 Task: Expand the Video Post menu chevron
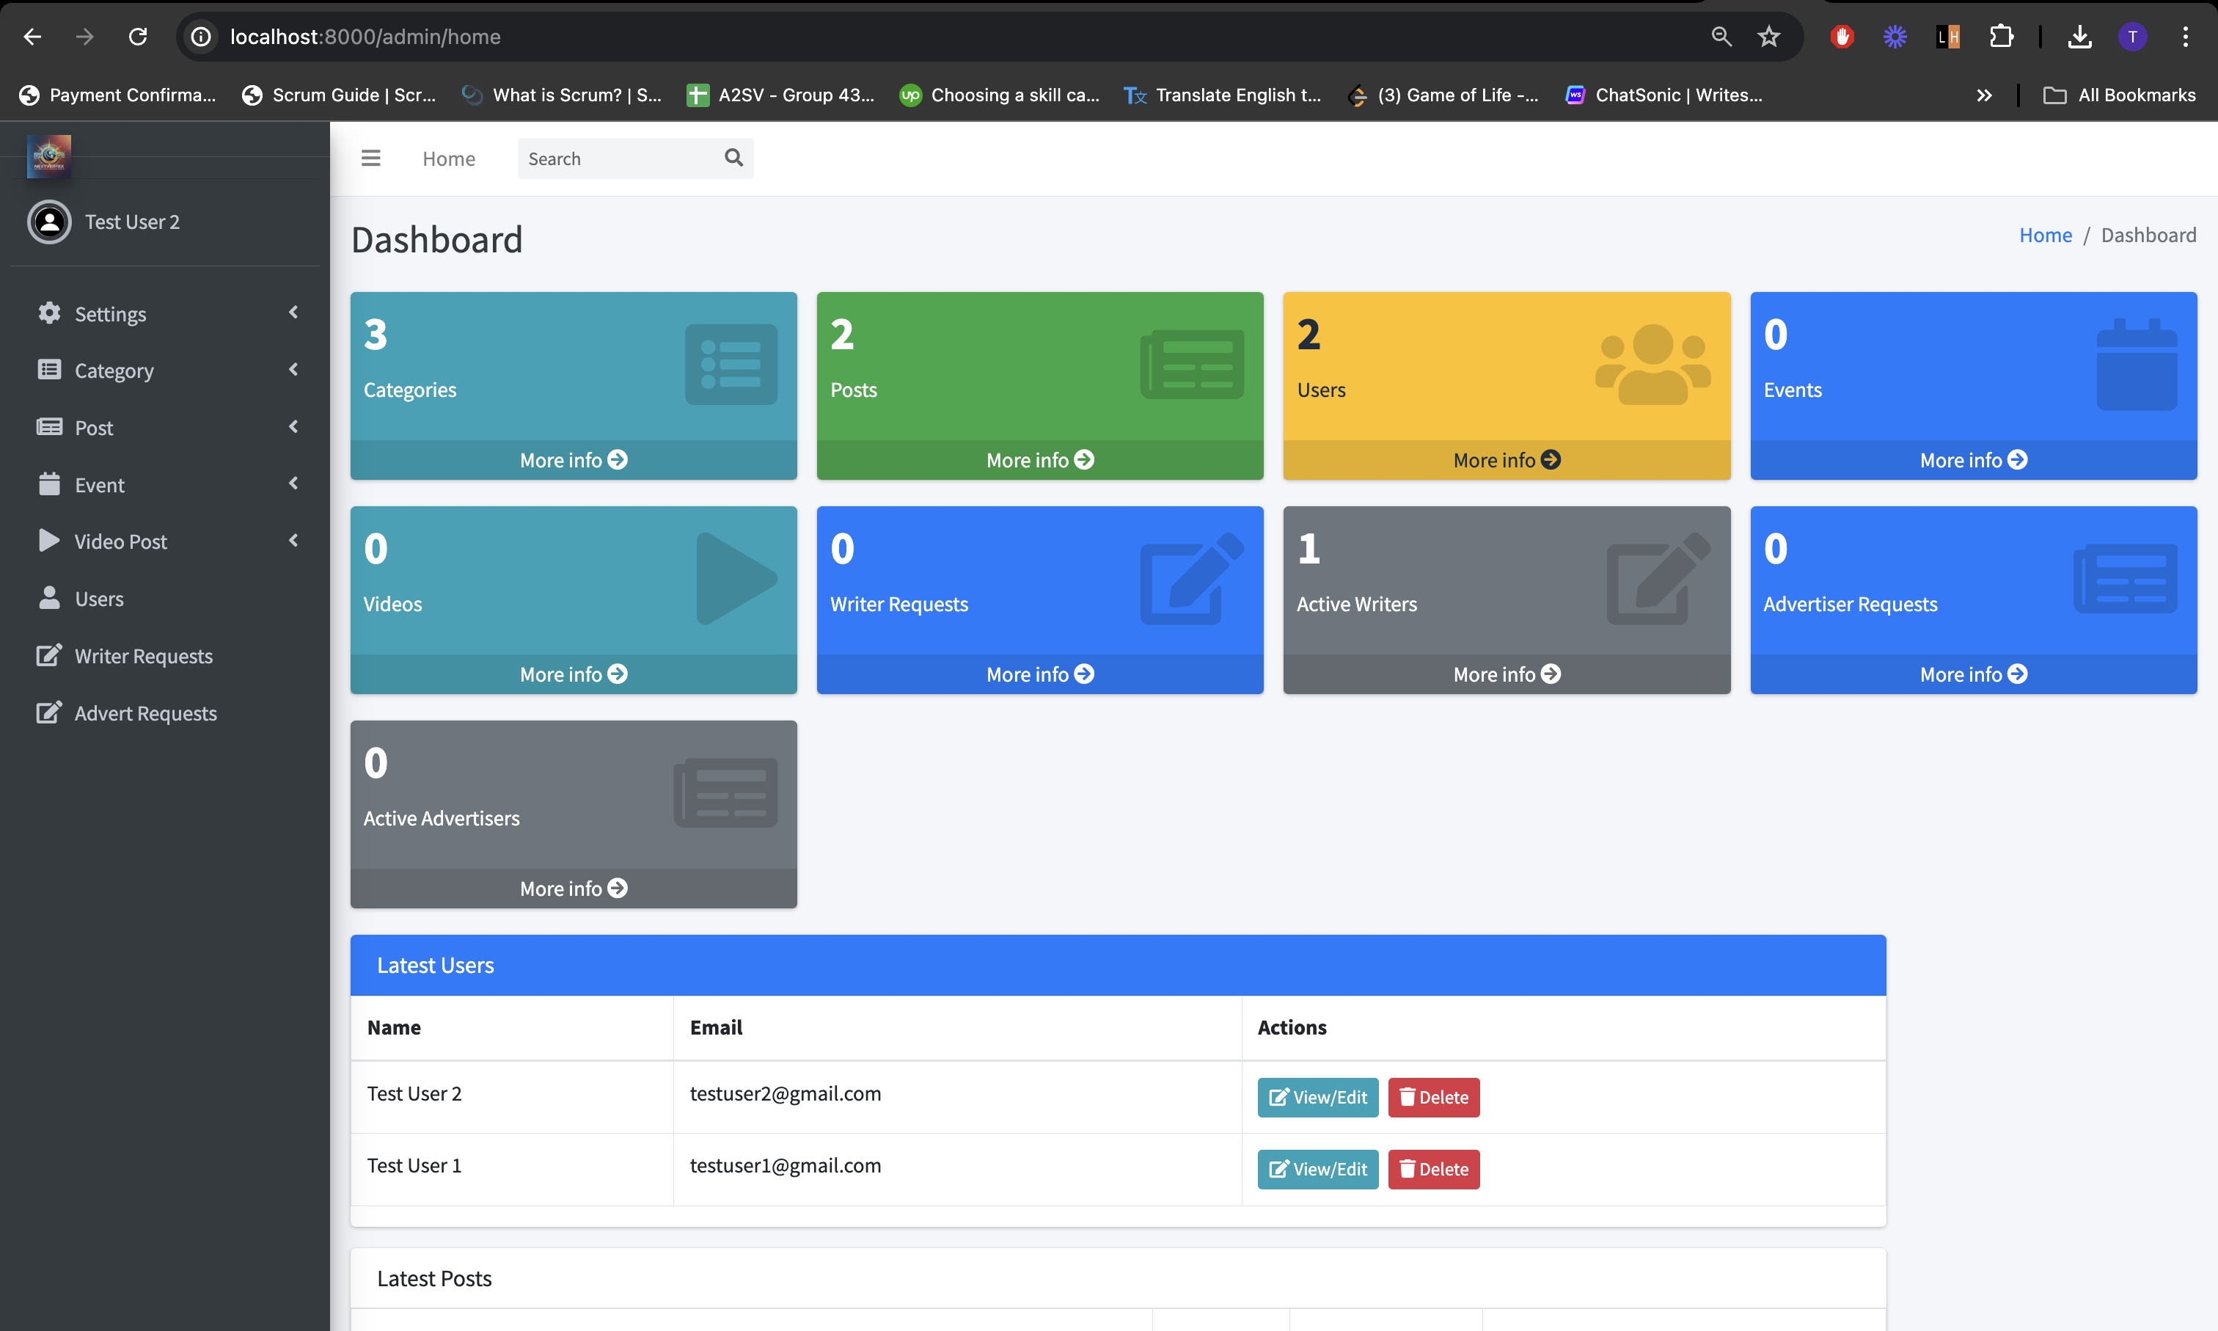293,541
